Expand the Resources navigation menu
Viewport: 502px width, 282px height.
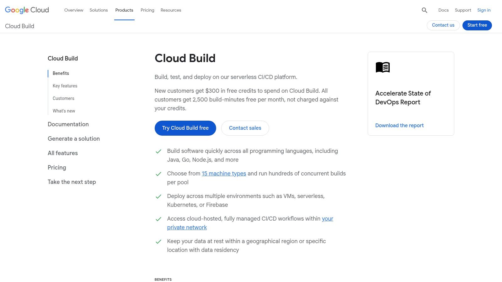pyautogui.click(x=171, y=10)
